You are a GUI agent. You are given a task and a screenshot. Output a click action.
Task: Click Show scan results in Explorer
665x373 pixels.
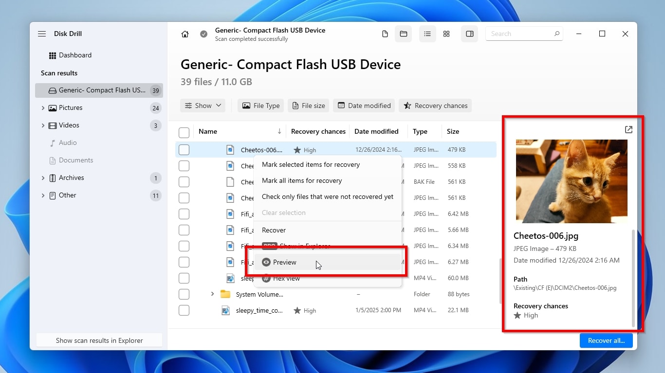click(99, 340)
